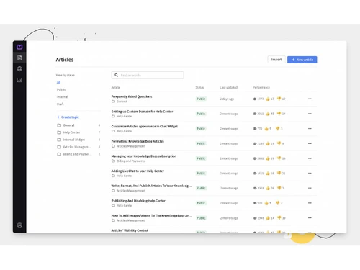
Task: Click views eye icon for Adding LiveChat article
Action: pos(255,174)
